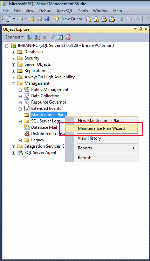This screenshot has height=261, width=150.
Task: Open the Connect dropdown in Object Explorer
Action: (x=14, y=37)
